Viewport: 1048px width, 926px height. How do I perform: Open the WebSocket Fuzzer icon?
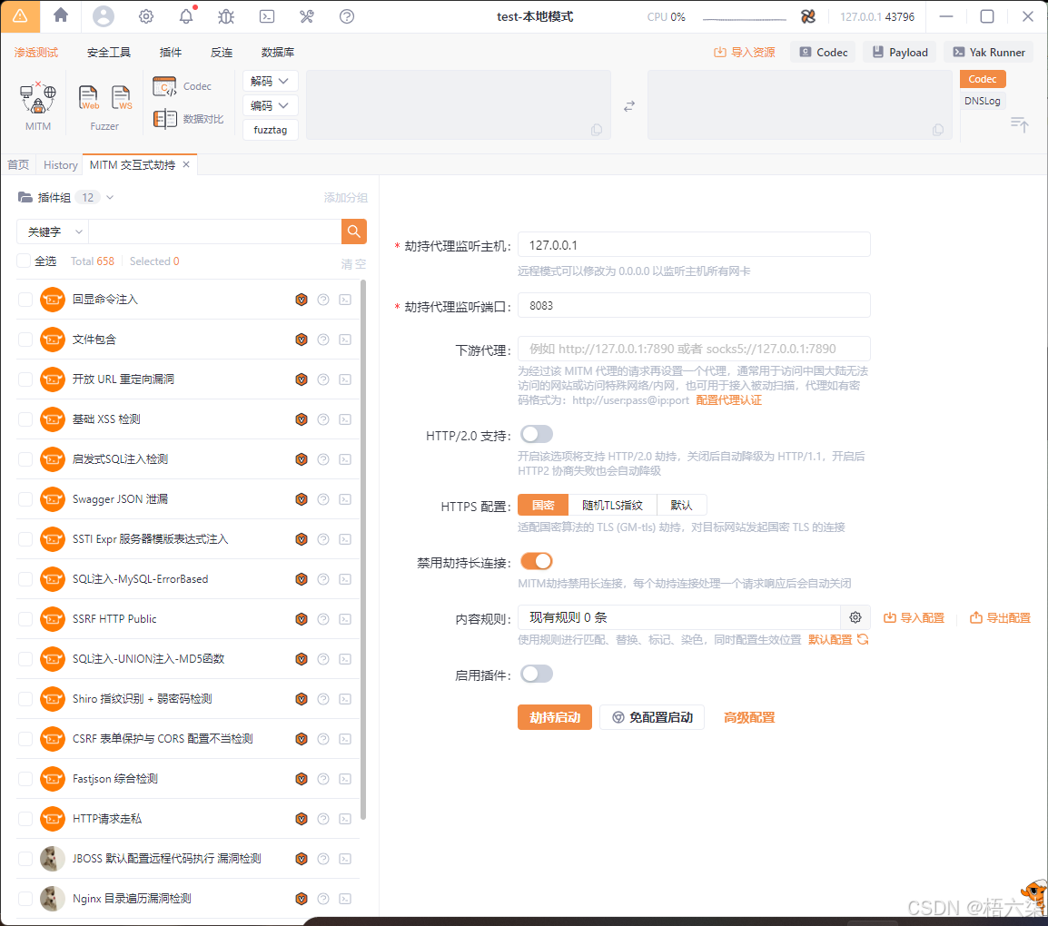pyautogui.click(x=121, y=98)
